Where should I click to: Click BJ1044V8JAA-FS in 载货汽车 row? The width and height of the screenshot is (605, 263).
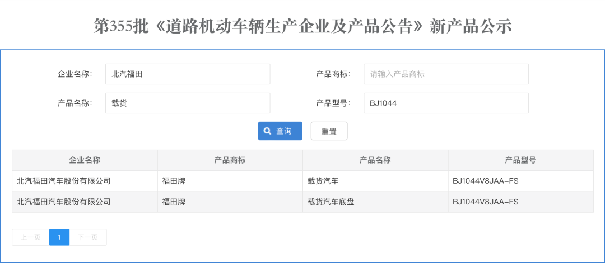point(485,181)
